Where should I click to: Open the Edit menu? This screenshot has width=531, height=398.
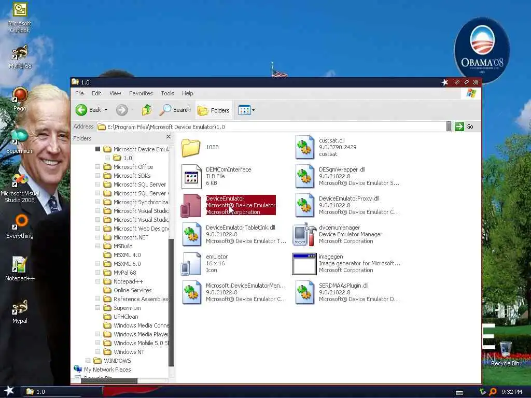click(96, 93)
